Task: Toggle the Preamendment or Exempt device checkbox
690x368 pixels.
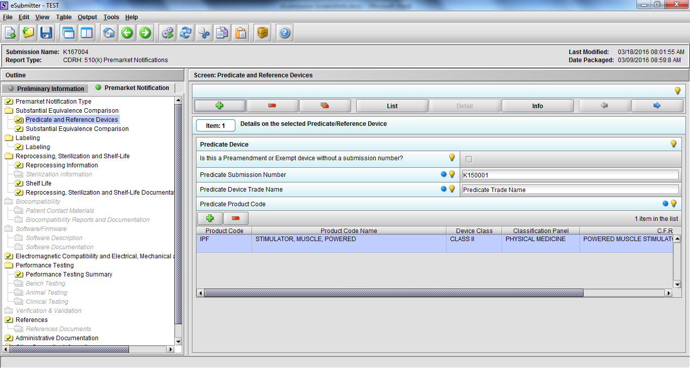Action: [469, 159]
